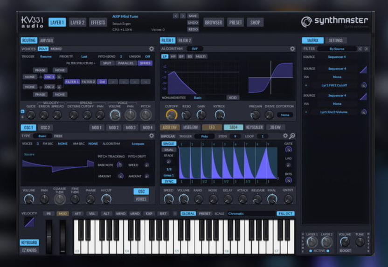Open the matrix SETTINGS tab
388x267 pixels.
coord(336,40)
